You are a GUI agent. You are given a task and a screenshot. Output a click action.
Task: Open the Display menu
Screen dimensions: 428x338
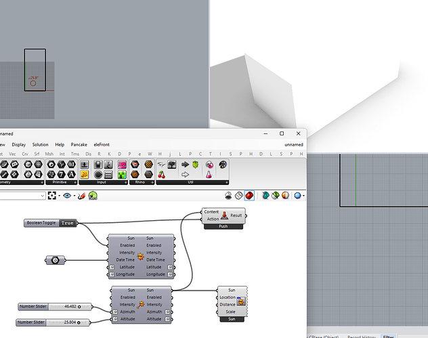(x=18, y=145)
